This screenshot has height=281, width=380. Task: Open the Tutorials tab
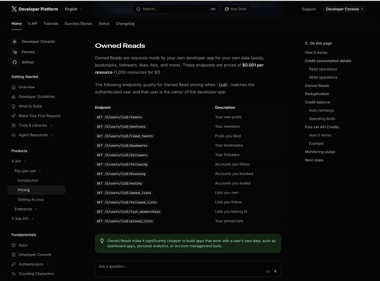[x=51, y=23]
